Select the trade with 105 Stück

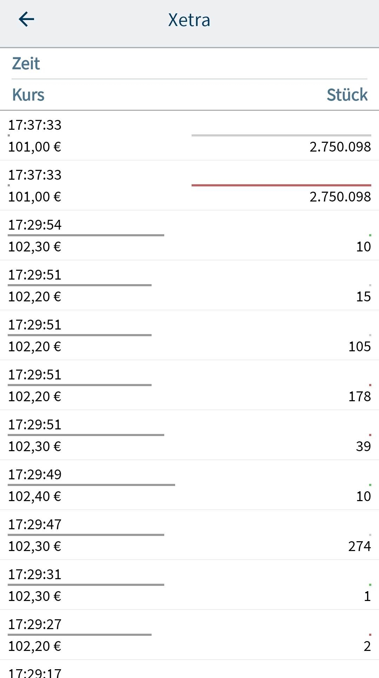click(x=189, y=335)
